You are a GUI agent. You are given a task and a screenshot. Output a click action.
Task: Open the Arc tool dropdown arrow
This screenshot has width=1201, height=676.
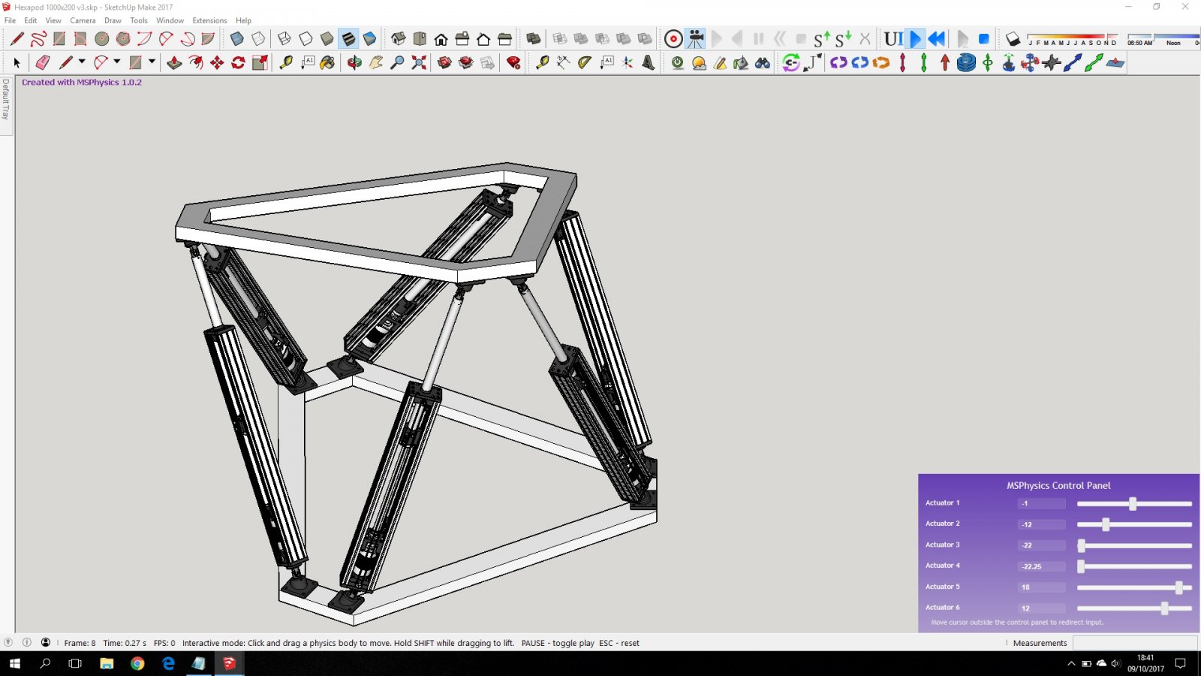[x=116, y=62]
